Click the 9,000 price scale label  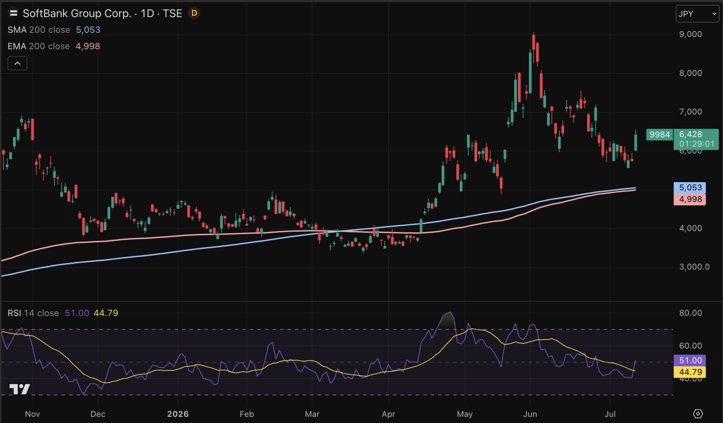coord(690,34)
